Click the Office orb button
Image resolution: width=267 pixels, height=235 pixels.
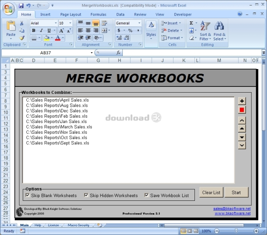tap(8, 9)
